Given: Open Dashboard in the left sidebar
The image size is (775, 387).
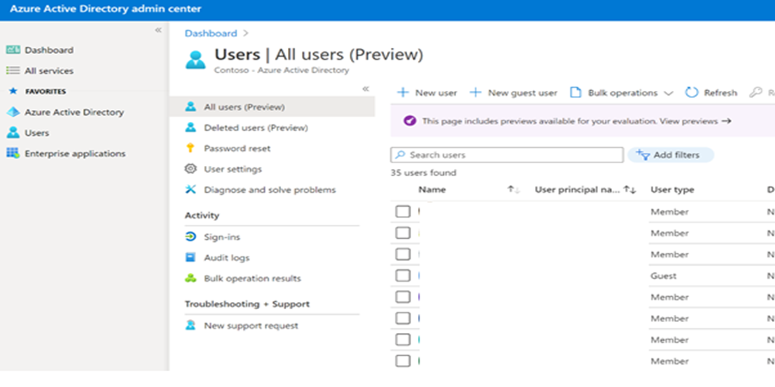Looking at the screenshot, I should 49,50.
